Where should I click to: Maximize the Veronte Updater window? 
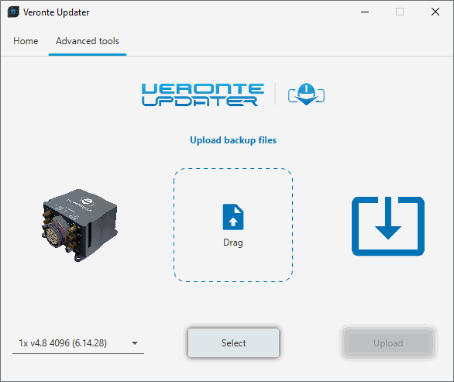(400, 12)
